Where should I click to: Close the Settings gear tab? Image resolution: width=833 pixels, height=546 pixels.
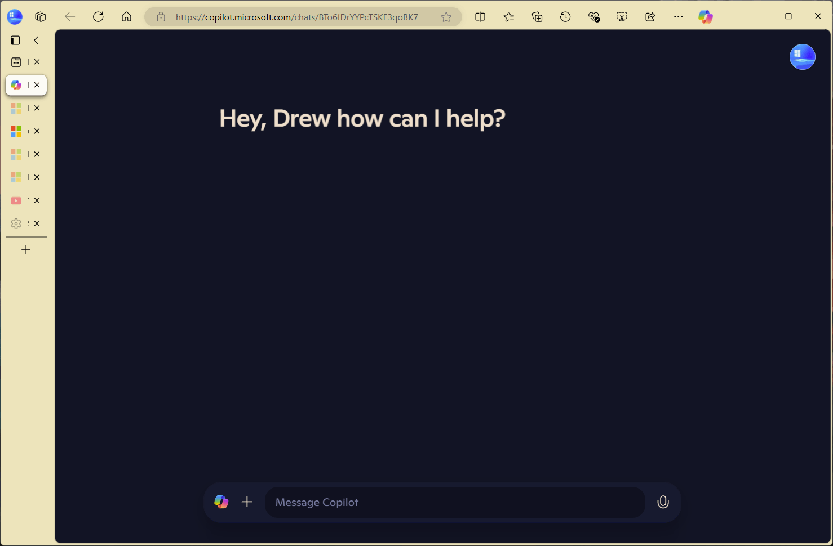pyautogui.click(x=37, y=223)
